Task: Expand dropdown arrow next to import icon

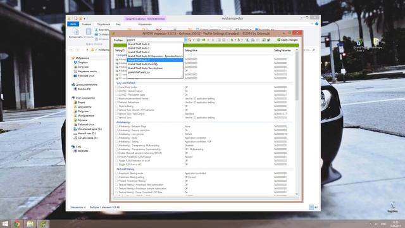Action: tap(242, 40)
